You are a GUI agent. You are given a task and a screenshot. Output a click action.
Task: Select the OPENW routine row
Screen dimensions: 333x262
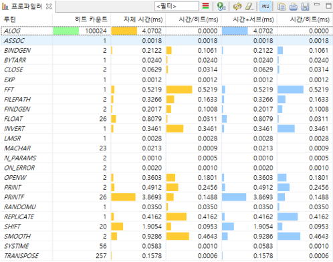click(x=166, y=178)
